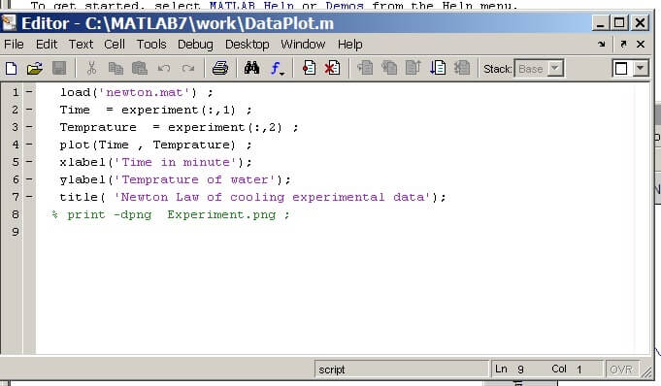
Task: Click the single-tile layout icon
Action: 621,68
